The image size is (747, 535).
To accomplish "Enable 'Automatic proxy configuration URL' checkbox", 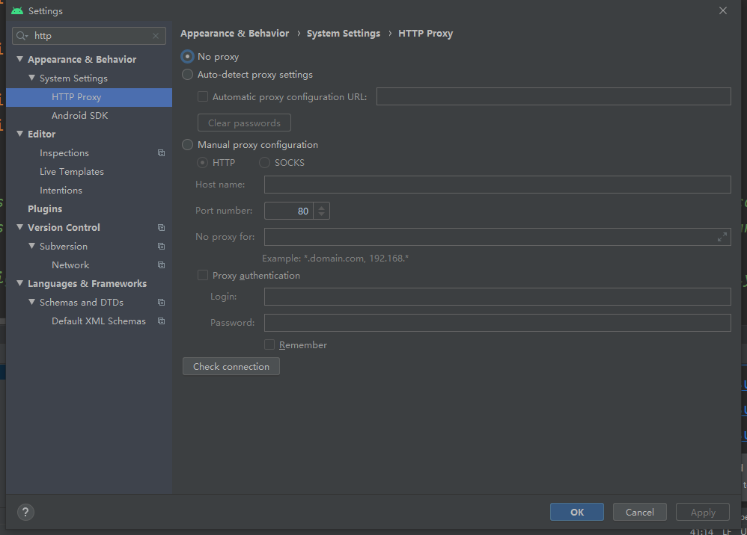I will (203, 96).
